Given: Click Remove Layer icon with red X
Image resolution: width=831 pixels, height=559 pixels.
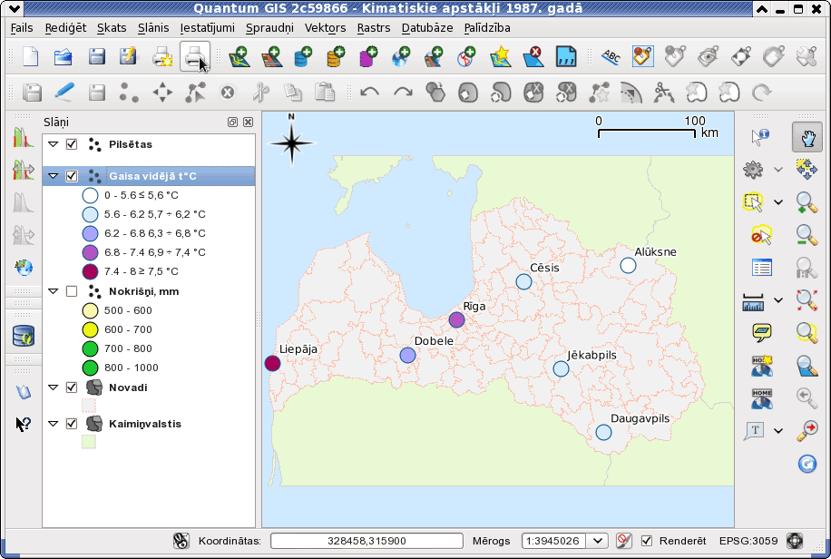Looking at the screenshot, I should pyautogui.click(x=533, y=56).
